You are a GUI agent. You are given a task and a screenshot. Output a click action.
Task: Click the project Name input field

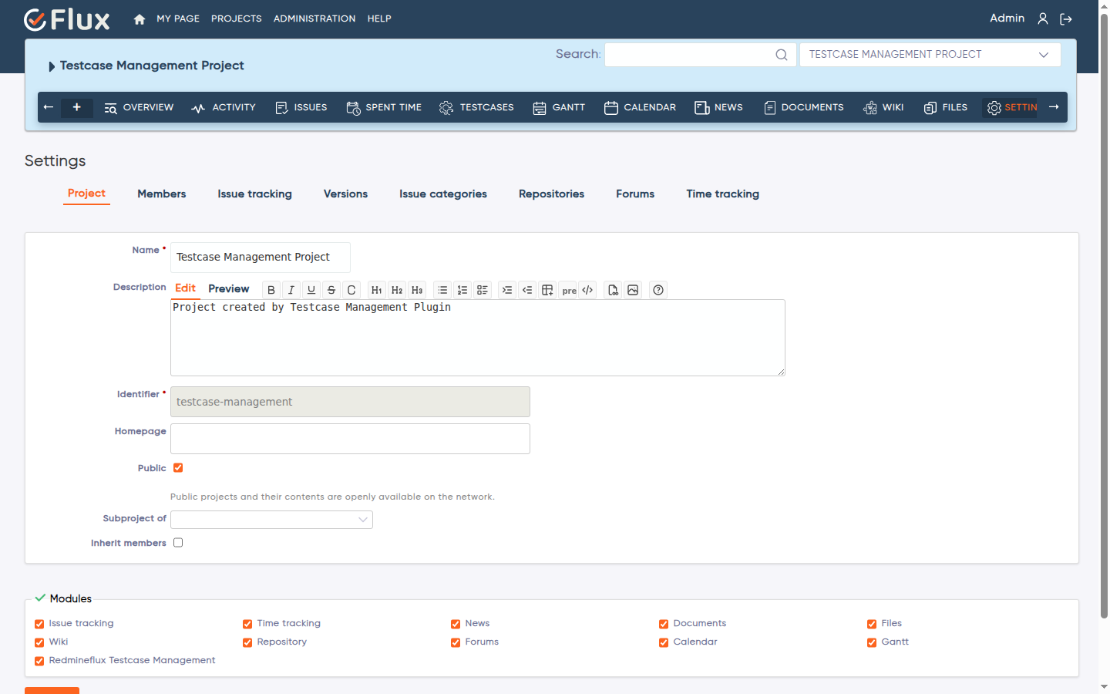tap(261, 258)
